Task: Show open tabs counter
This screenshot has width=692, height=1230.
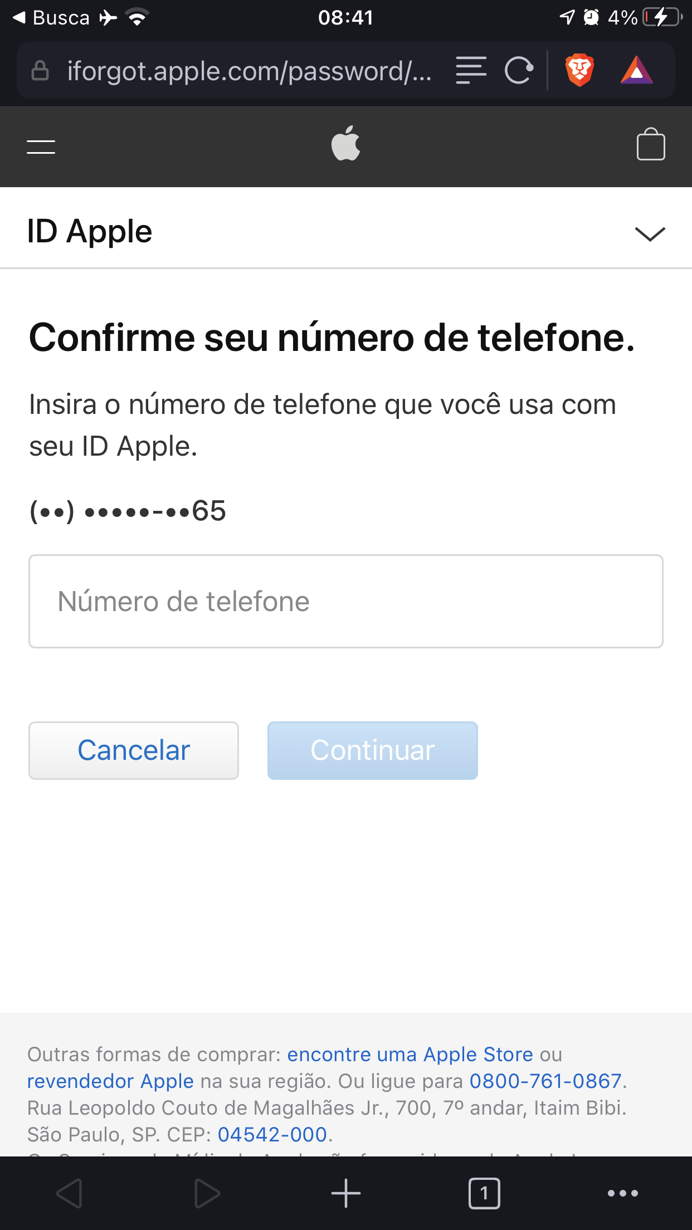Action: [484, 1193]
